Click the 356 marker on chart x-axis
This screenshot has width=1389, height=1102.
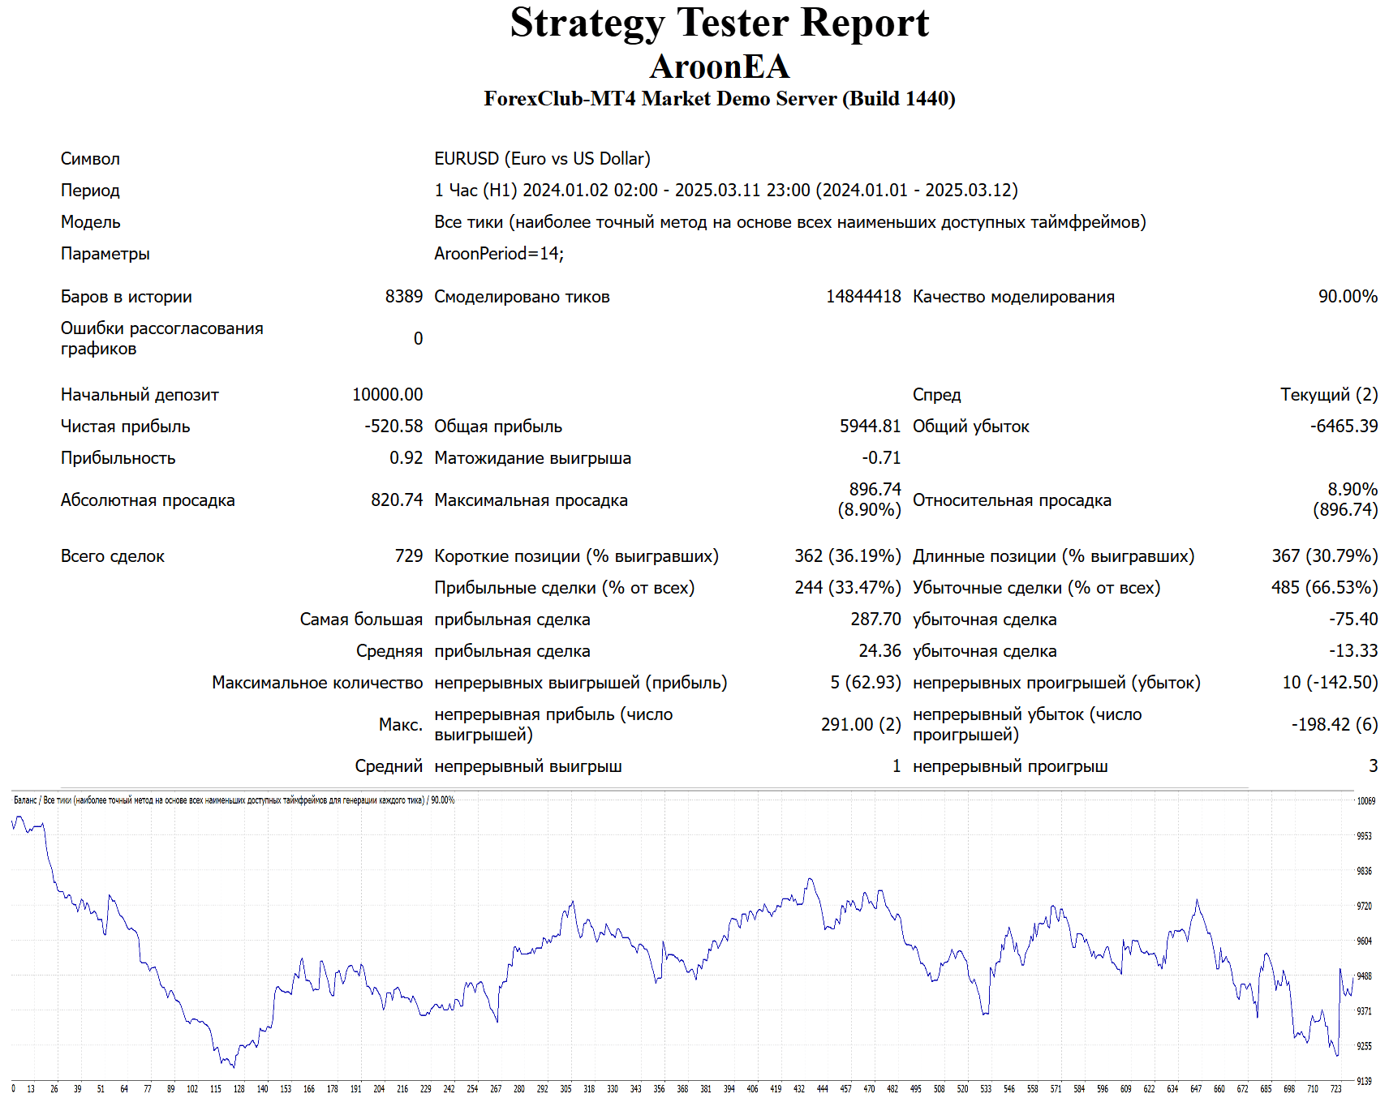659,1089
